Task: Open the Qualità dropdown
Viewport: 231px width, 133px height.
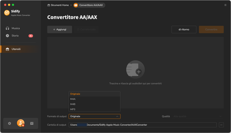Action: point(198,117)
